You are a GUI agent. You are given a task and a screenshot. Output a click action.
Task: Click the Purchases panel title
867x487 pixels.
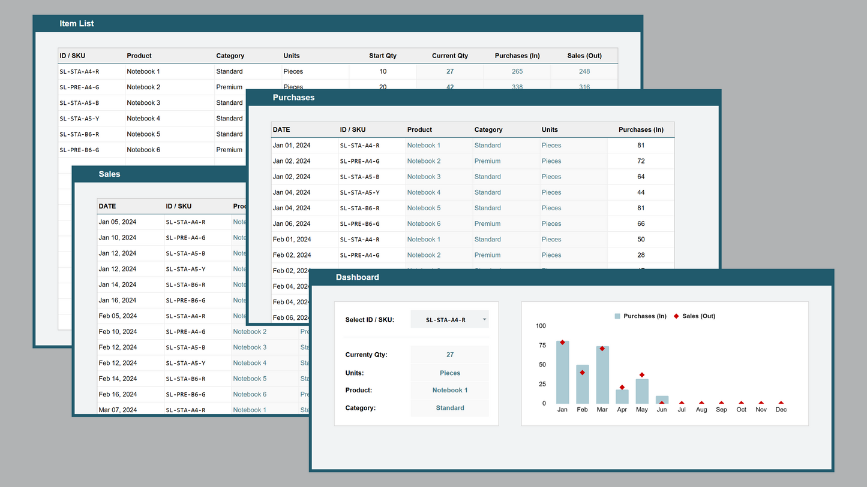[x=293, y=98]
